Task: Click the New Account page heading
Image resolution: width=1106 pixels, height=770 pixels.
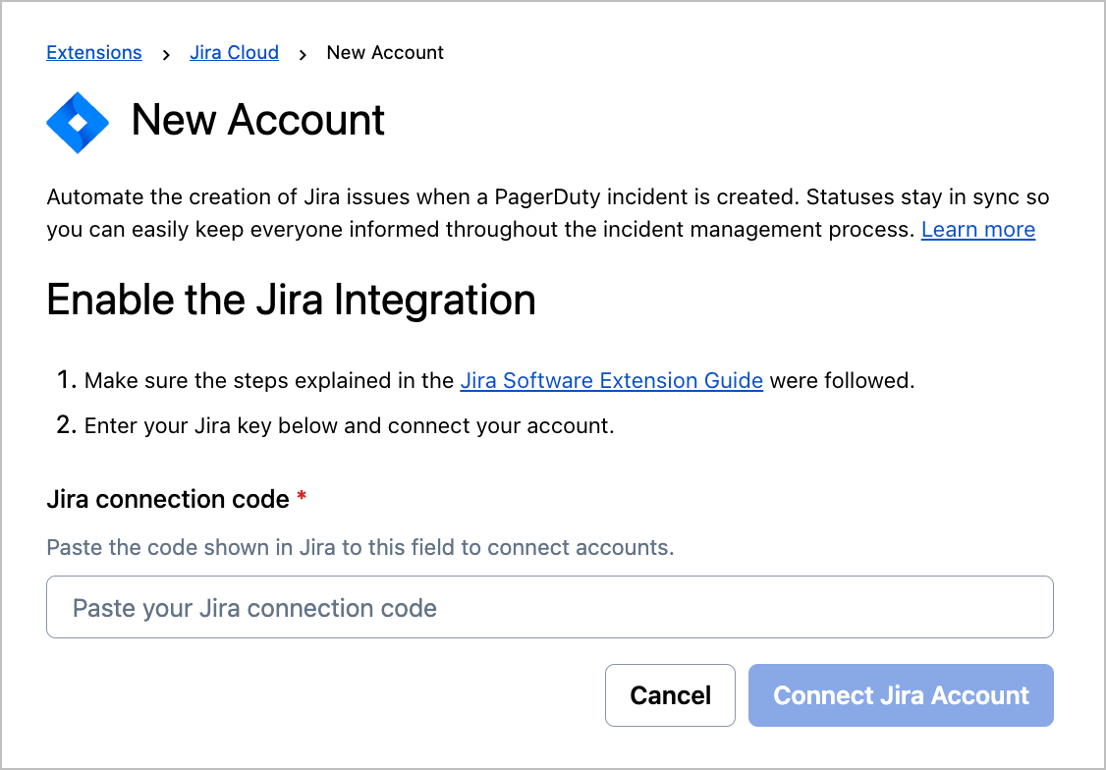Action: pyautogui.click(x=258, y=120)
